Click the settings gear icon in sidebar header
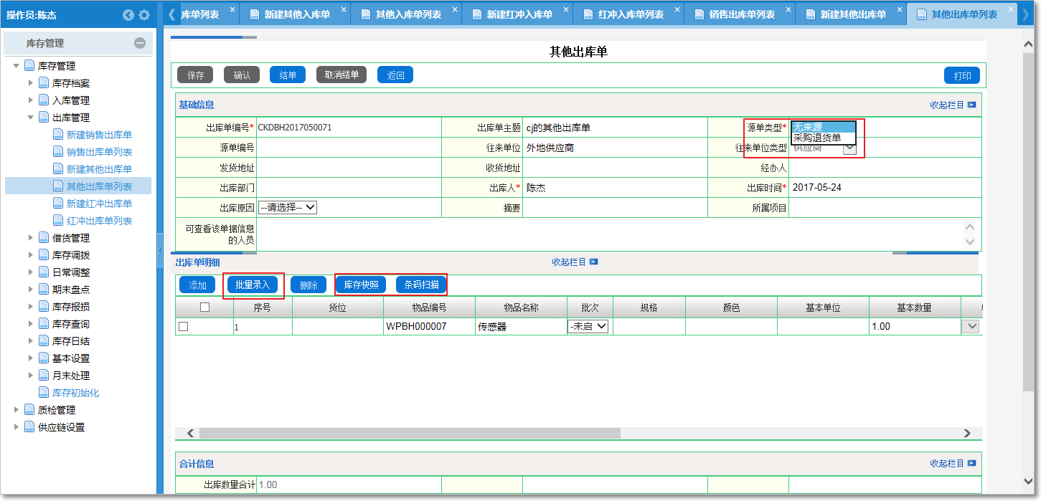This screenshot has height=501, width=1041. point(144,15)
